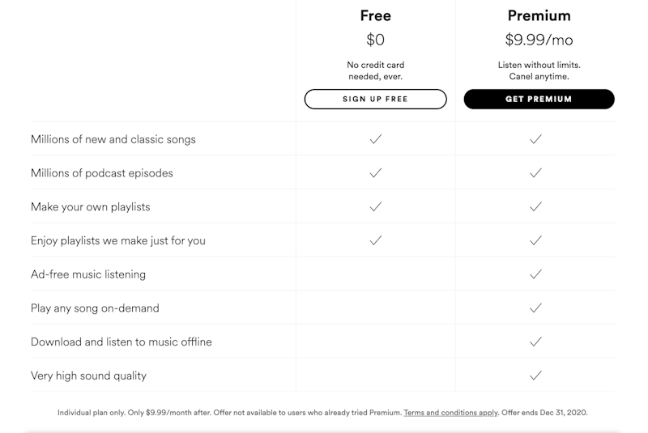Click Premium checkmark for Download and listen offline
The width and height of the screenshot is (648, 433).
535,342
